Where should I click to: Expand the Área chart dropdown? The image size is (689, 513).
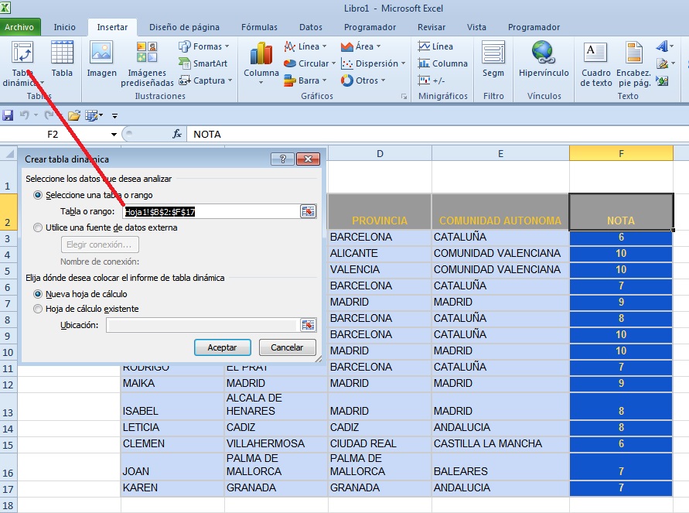click(361, 46)
